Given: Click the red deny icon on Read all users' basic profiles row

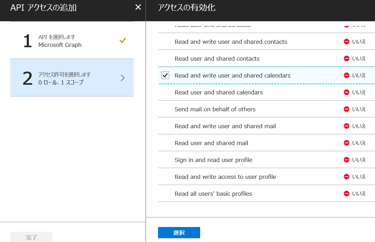Looking at the screenshot, I should [347, 193].
